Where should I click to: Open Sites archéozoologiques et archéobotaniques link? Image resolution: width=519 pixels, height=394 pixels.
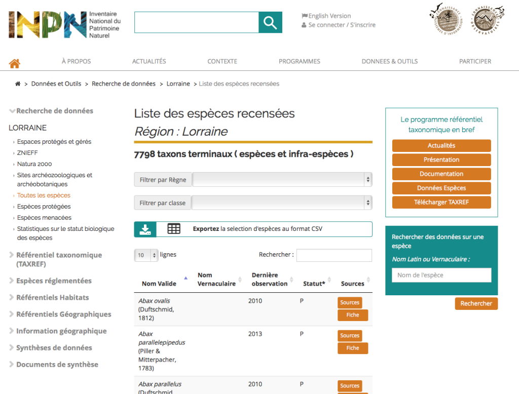pyautogui.click(x=55, y=180)
